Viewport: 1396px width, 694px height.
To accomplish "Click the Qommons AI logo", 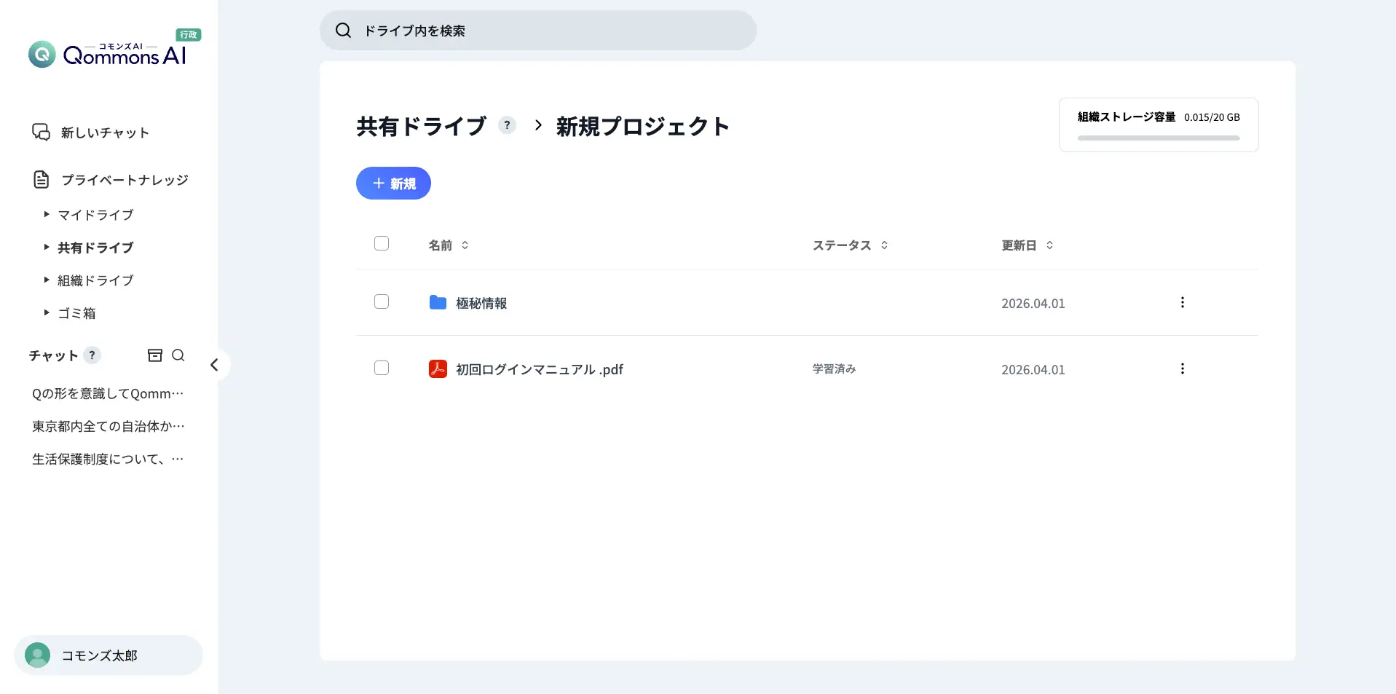I will coord(108,52).
